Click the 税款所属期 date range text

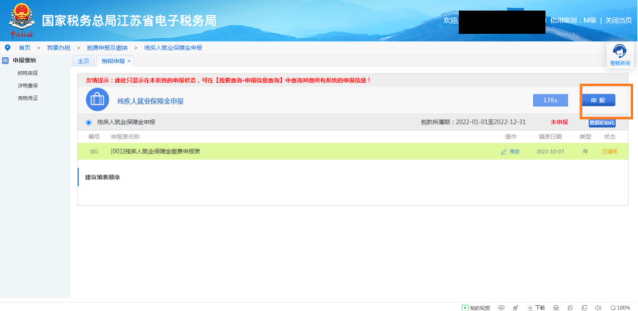click(x=474, y=122)
